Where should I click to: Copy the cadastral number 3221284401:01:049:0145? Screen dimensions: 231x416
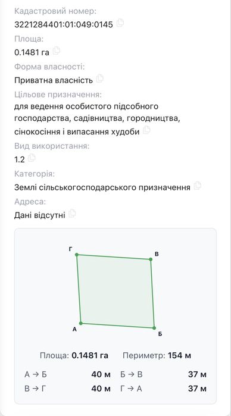[x=120, y=23]
